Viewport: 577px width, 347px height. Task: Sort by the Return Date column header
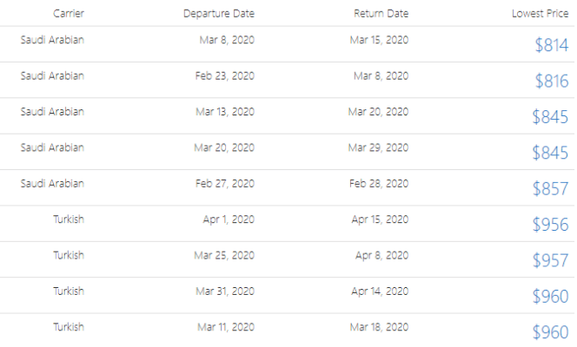[381, 14]
